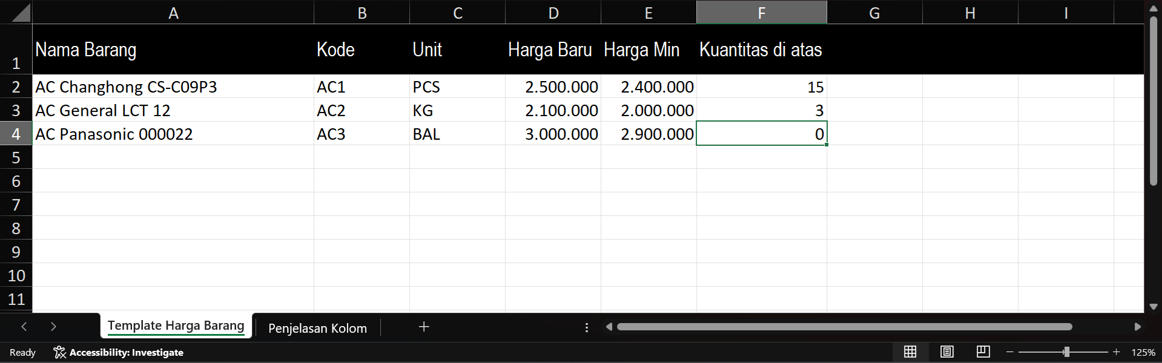Screen dimensions: 1162x363
Task: Click the 125% zoom level button
Action: [1143, 352]
